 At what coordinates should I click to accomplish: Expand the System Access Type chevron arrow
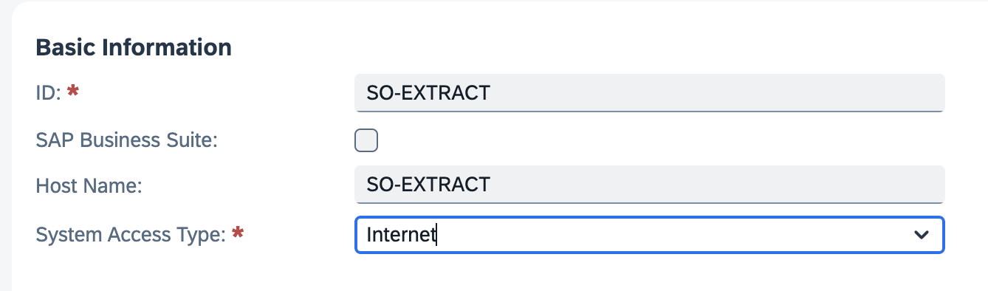[920, 235]
